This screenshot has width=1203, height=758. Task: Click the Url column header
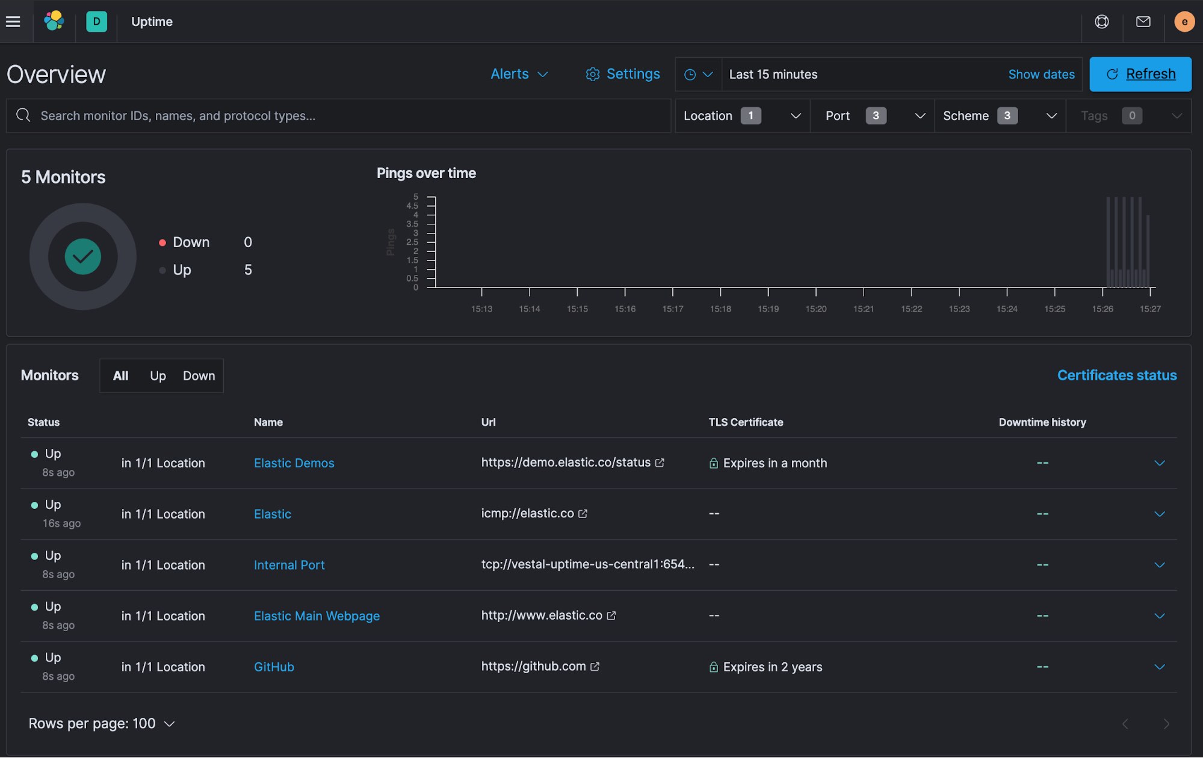coord(488,422)
